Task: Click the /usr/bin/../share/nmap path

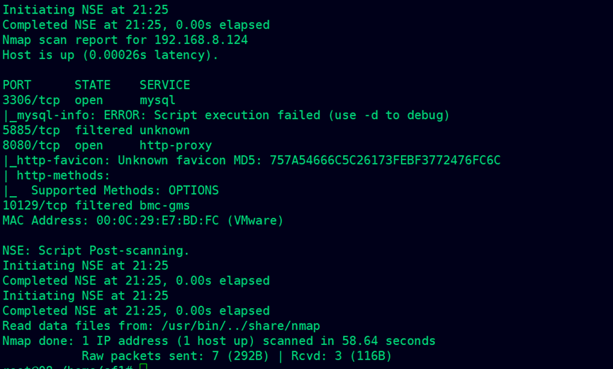Action: (x=240, y=326)
